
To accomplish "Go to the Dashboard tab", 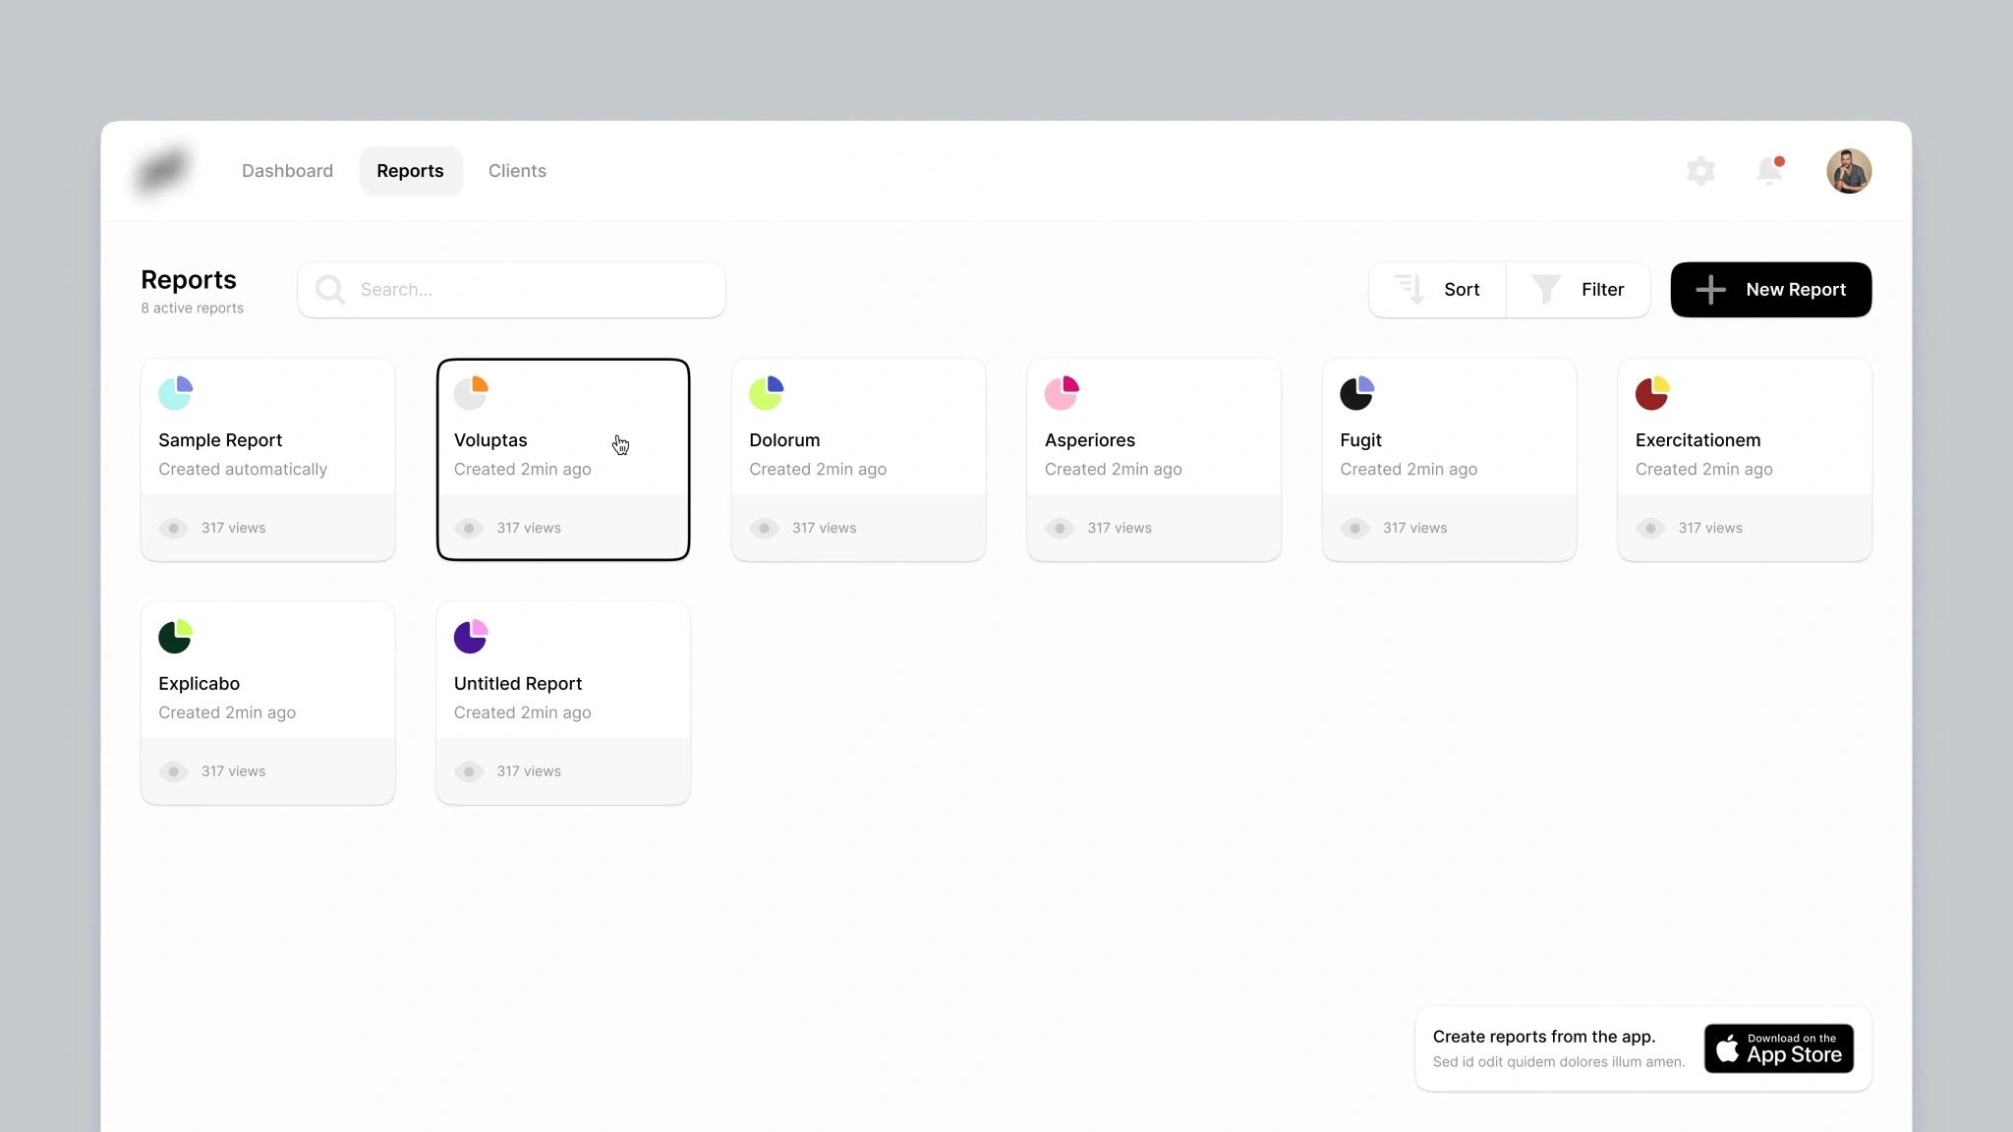I will (x=287, y=171).
